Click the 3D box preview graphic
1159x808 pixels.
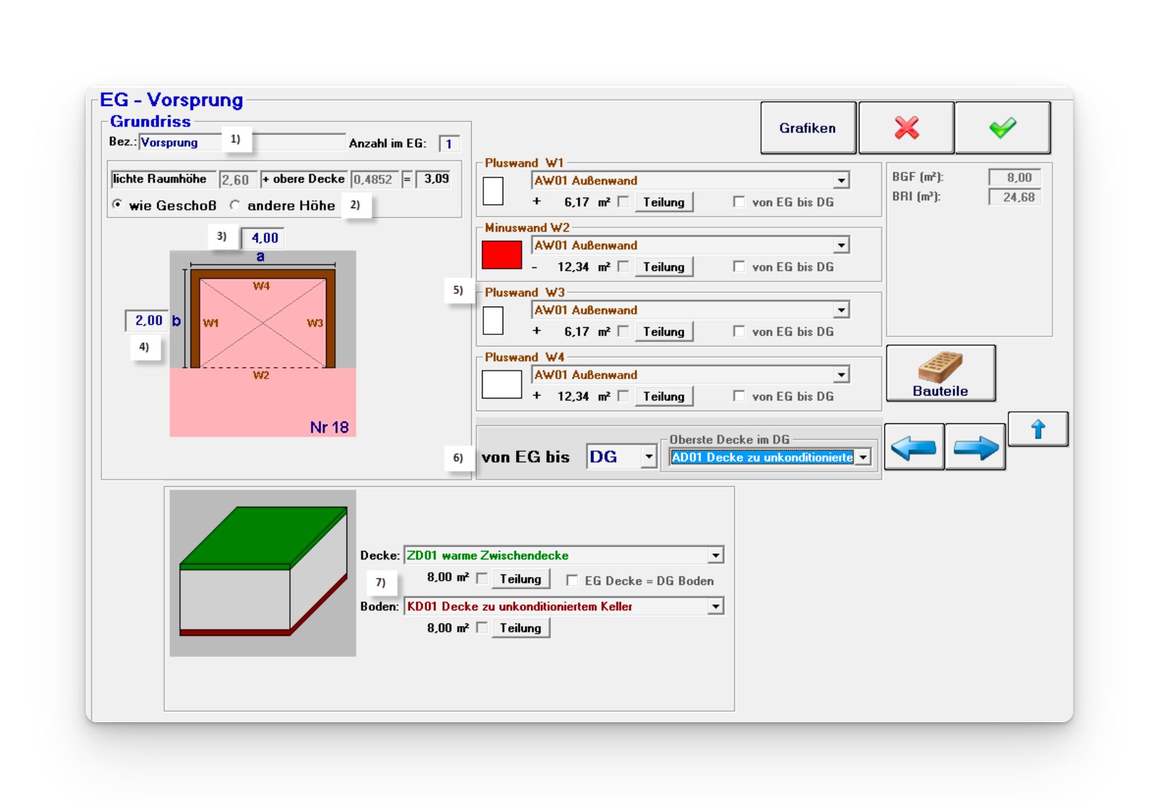pos(263,572)
